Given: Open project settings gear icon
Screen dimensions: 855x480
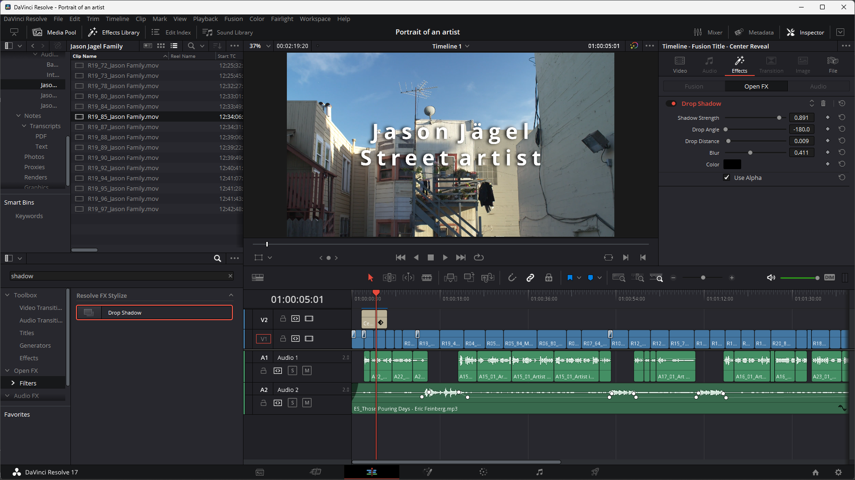Looking at the screenshot, I should coord(838,472).
